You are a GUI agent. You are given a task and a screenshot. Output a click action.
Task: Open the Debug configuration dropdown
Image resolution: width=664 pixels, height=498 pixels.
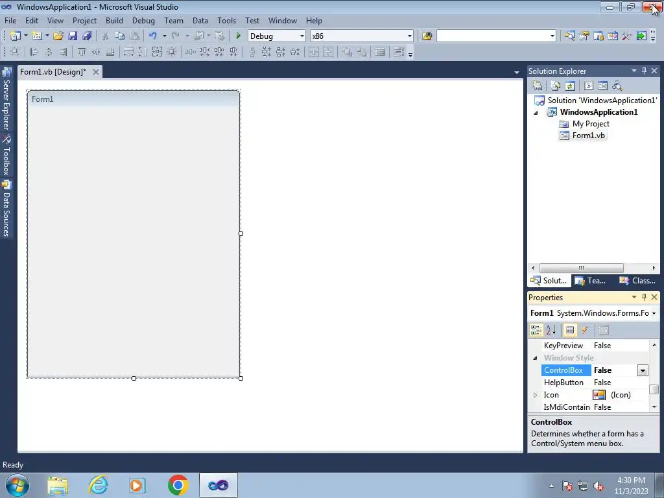pos(302,36)
